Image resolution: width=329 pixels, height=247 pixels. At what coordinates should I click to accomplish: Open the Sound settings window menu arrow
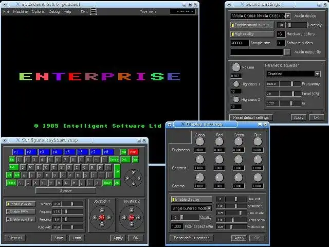coord(229,4)
